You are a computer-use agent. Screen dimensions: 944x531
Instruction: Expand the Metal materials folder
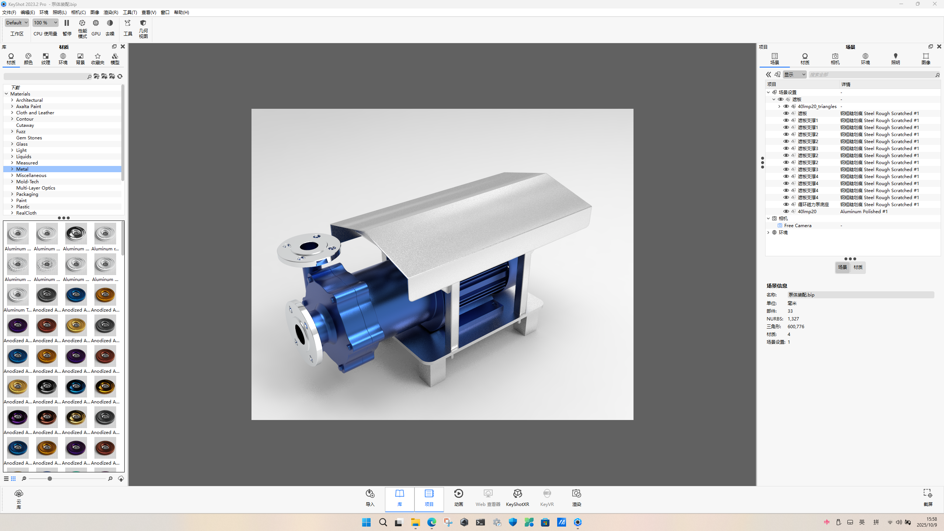point(12,169)
